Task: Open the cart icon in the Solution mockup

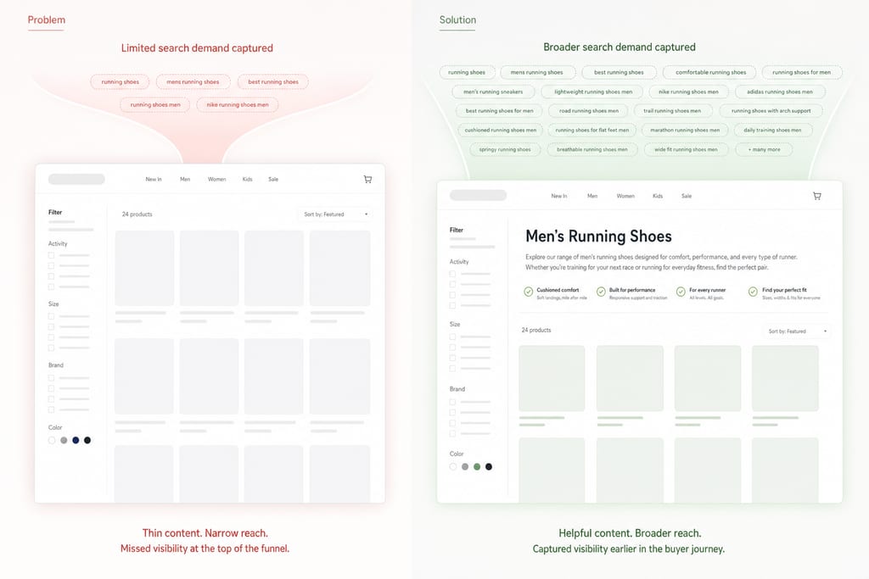Action: (x=817, y=196)
